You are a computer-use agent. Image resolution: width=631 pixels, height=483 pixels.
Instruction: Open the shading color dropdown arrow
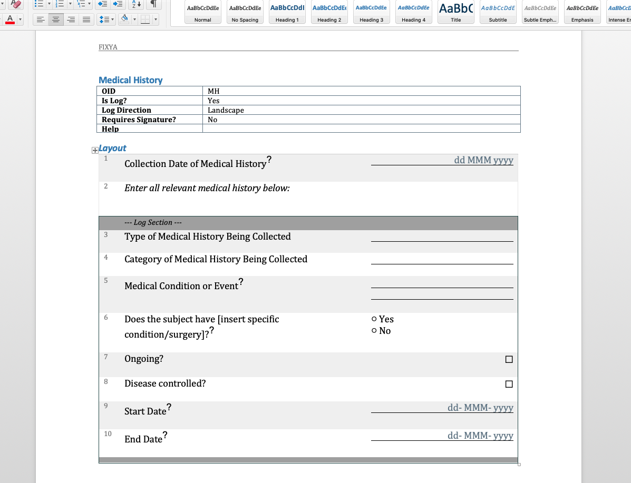(x=134, y=19)
